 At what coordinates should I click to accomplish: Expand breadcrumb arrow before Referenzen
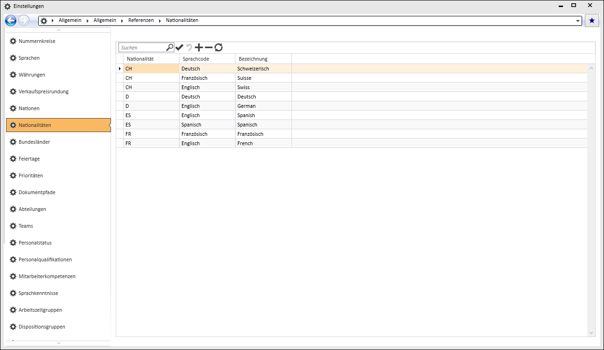[123, 21]
